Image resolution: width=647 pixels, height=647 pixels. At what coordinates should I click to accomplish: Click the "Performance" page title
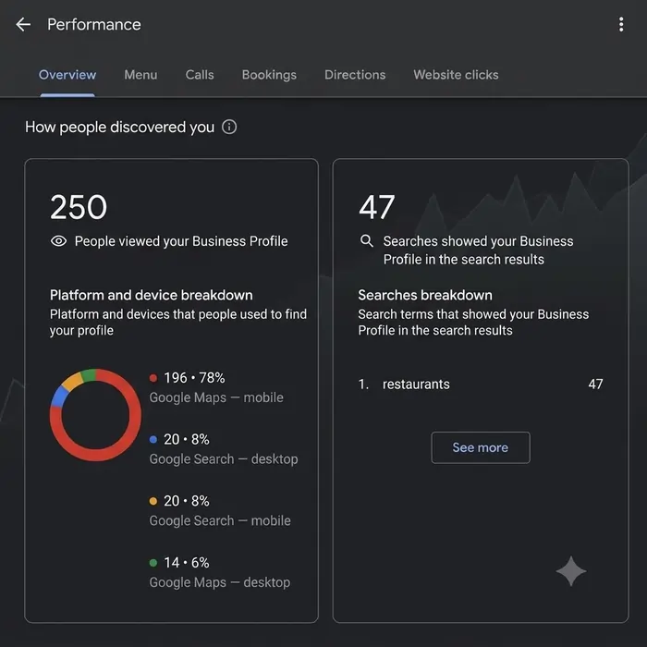(94, 24)
